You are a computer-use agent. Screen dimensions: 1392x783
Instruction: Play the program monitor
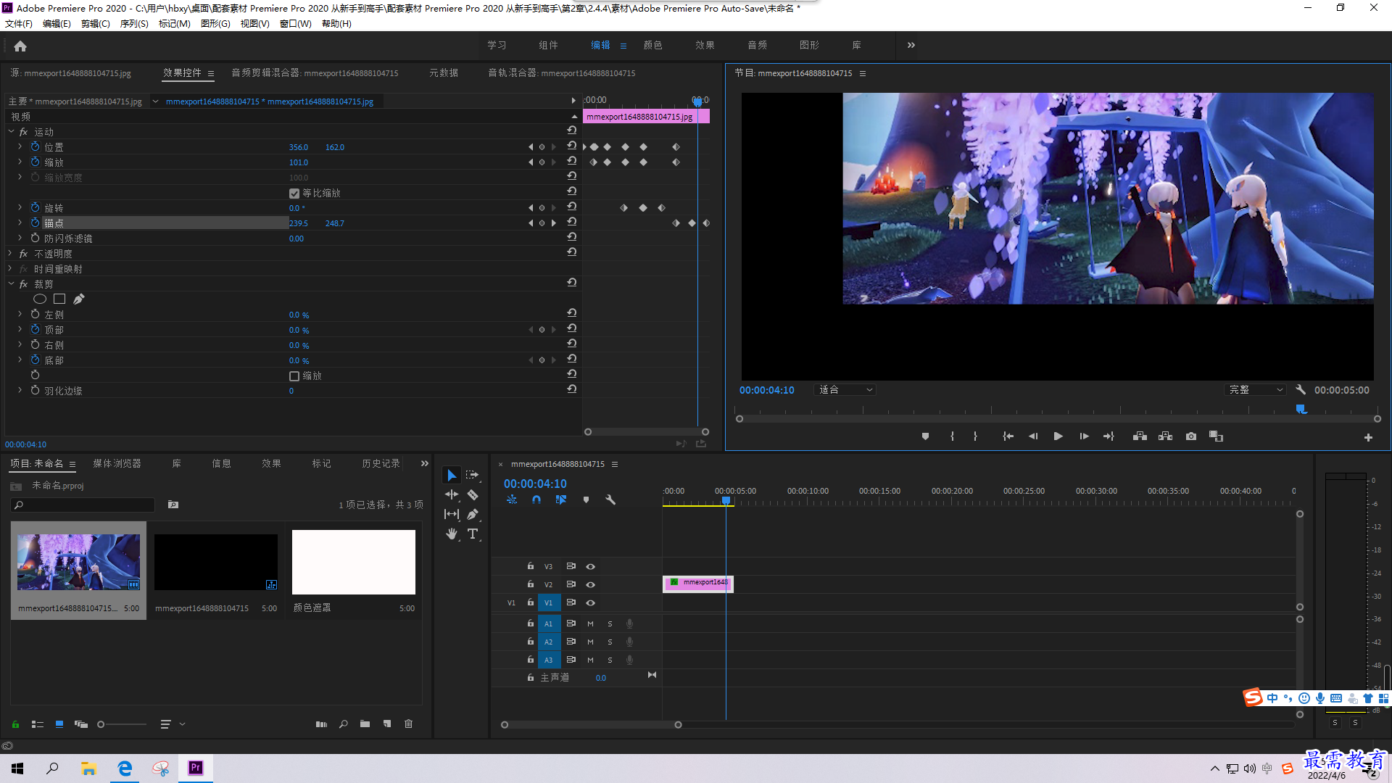(1058, 436)
